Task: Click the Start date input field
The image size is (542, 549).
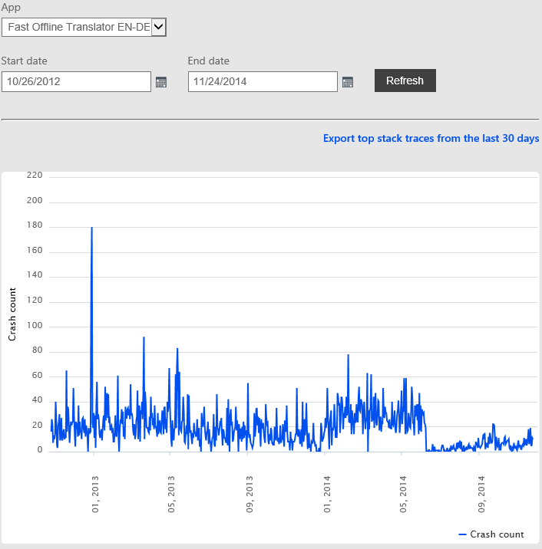Action: [76, 81]
